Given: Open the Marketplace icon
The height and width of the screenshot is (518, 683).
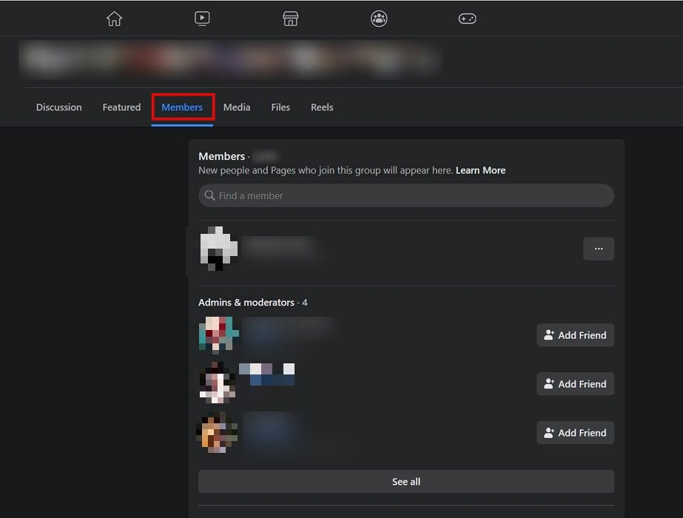Looking at the screenshot, I should (290, 18).
